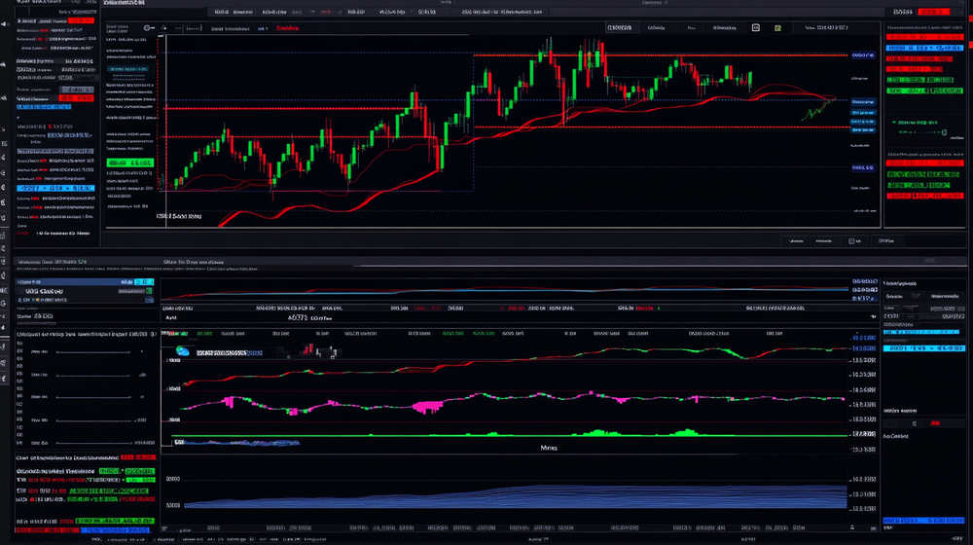The image size is (973, 545).
Task: Click the Mines label in the lower chart
Action: [x=552, y=448]
